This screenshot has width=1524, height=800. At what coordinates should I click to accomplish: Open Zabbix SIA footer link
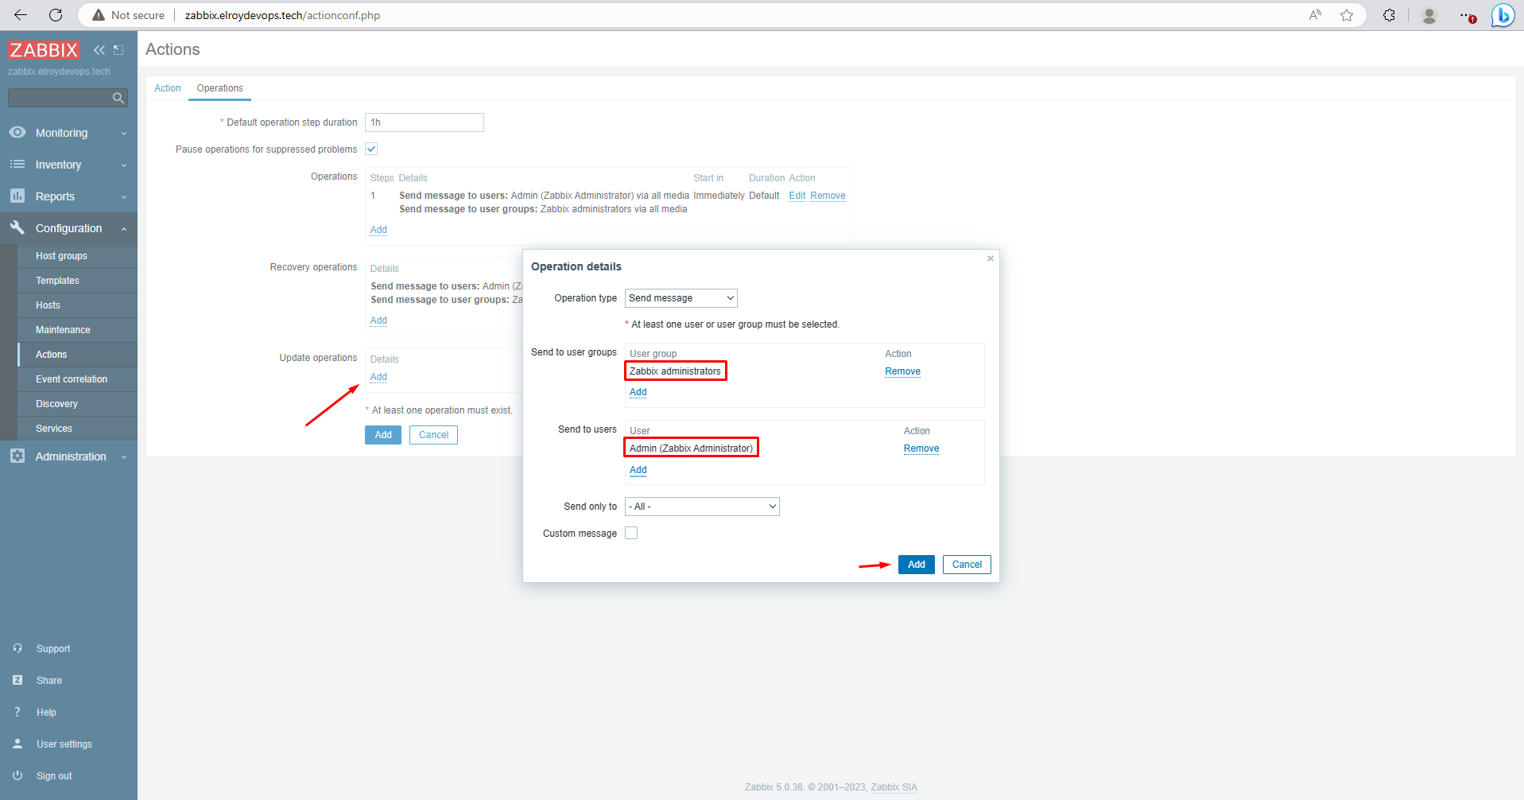(894, 787)
